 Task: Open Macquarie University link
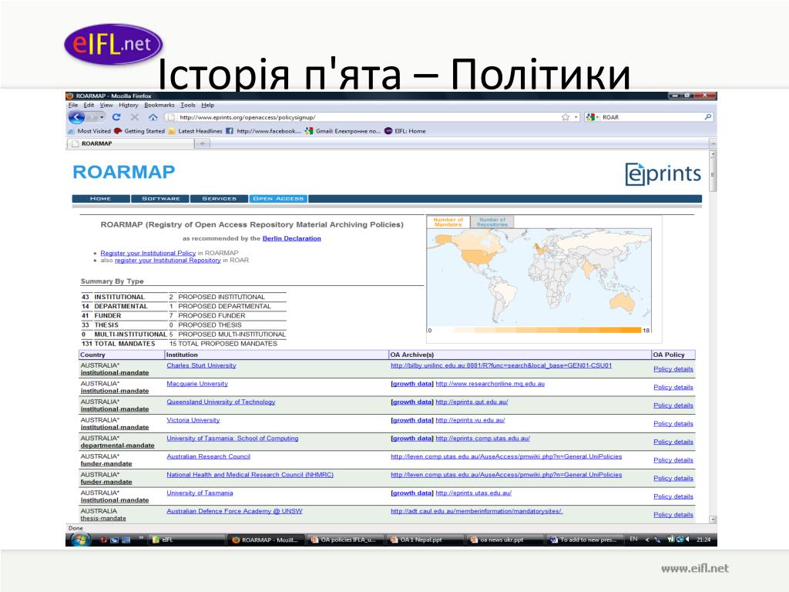coord(197,384)
